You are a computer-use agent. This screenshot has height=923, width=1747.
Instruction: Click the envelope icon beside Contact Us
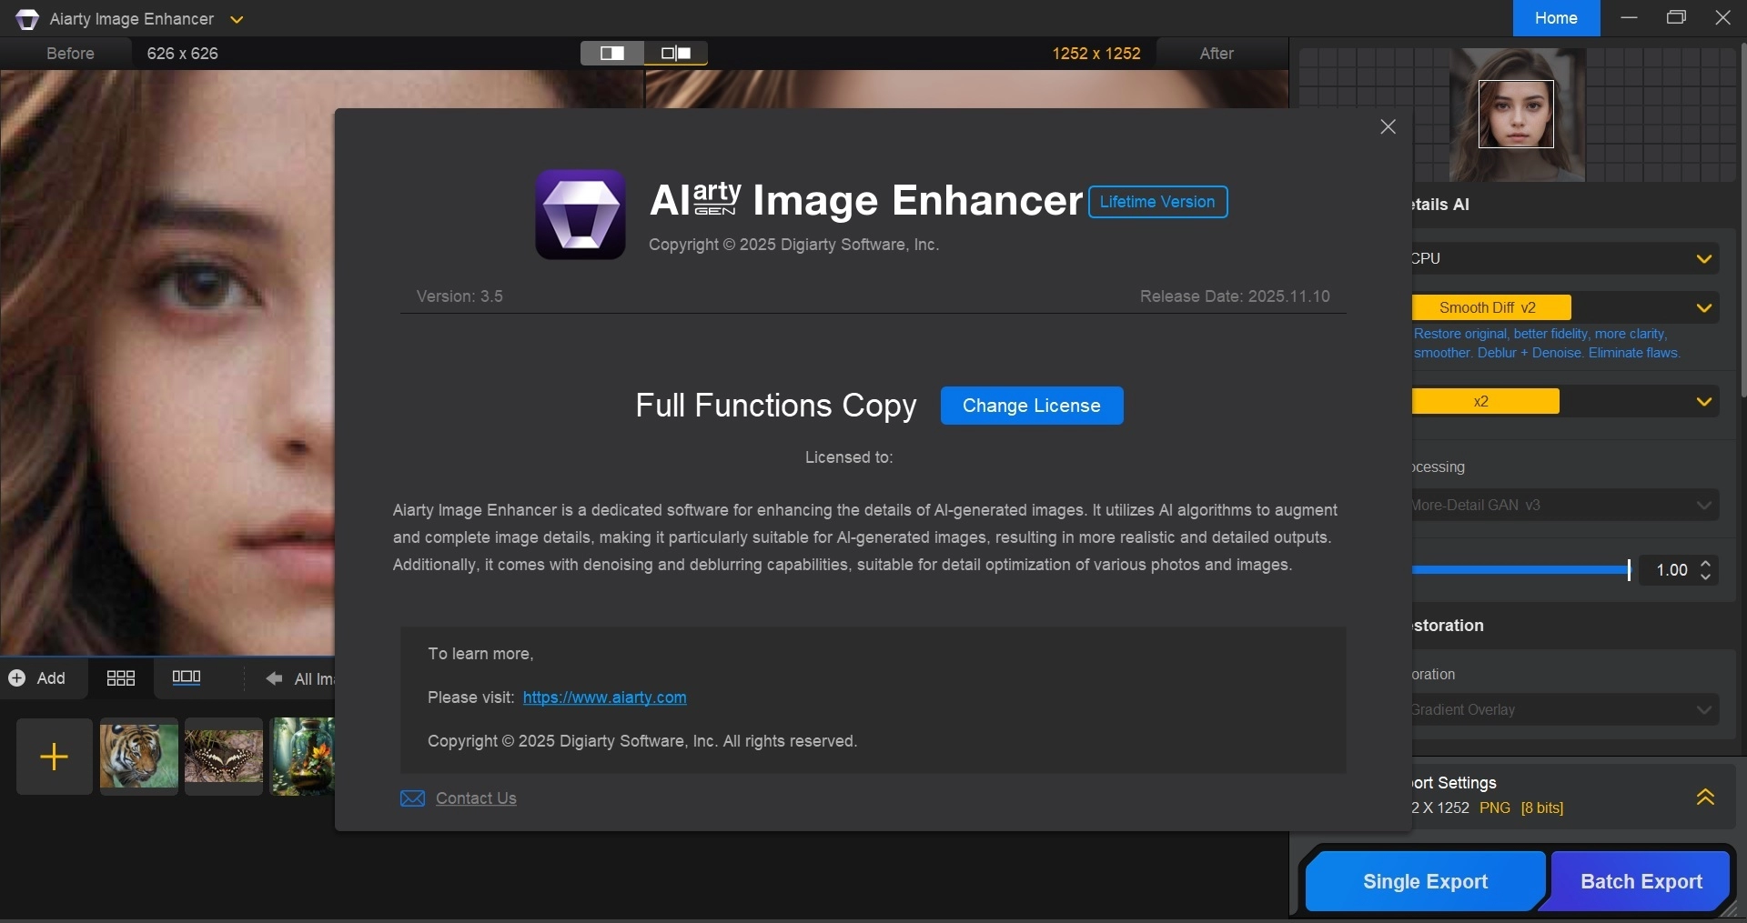(412, 798)
